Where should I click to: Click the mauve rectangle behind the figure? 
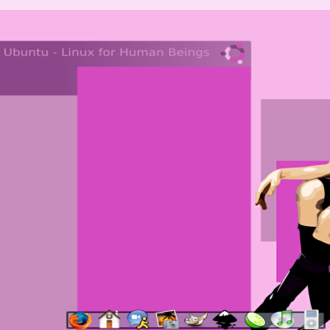295,130
